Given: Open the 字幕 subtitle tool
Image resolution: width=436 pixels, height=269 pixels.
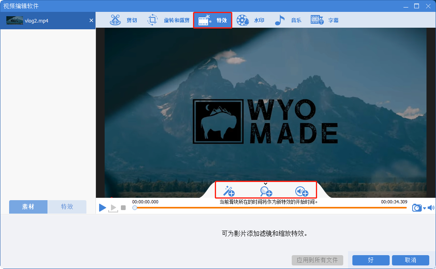Looking at the screenshot, I should 325,20.
